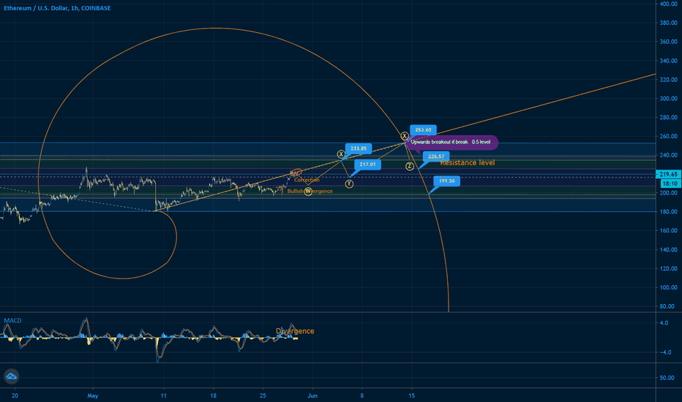This screenshot has height=402, width=682.
Task: Select the purple 'Upwards breakout if break 0.5 level' note
Action: 451,142
